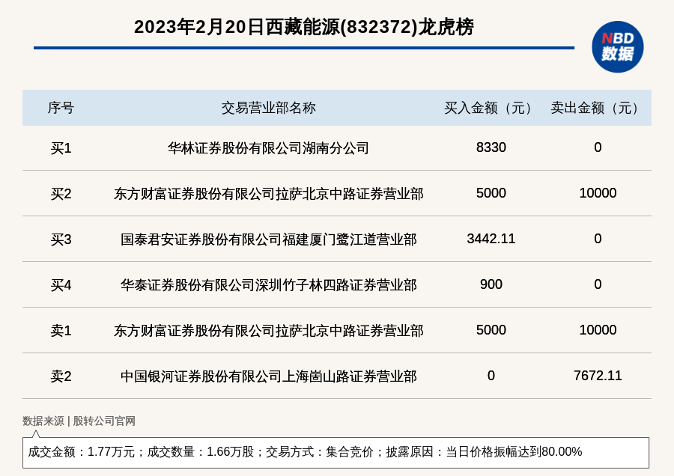Select the title 2023年2月20日西藏能源(832372)龙虎榜

[303, 27]
